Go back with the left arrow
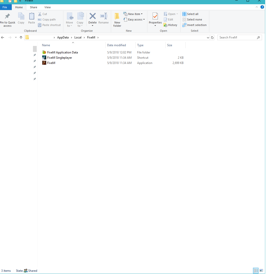267x274 pixels. 2,37
